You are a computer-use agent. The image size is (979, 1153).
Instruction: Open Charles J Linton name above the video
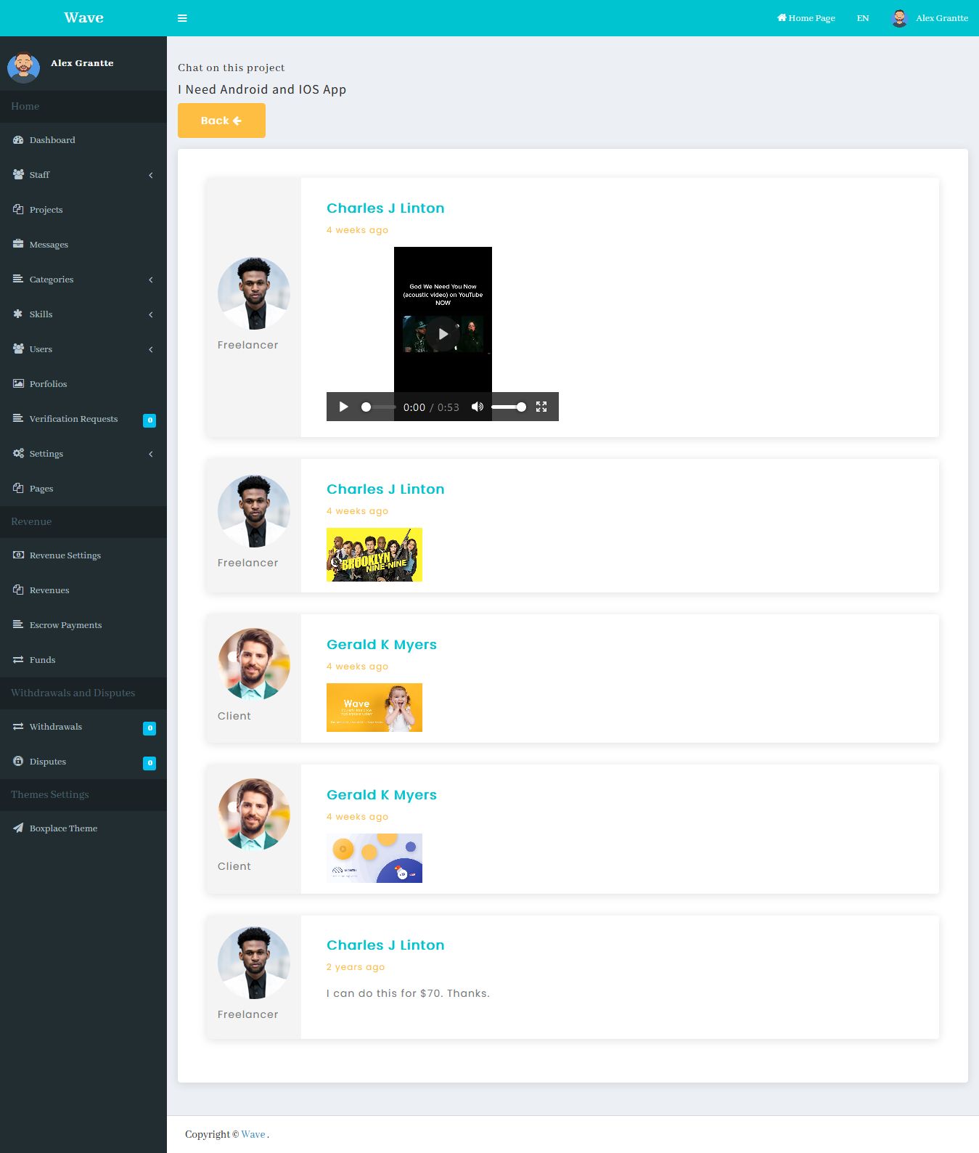(385, 208)
